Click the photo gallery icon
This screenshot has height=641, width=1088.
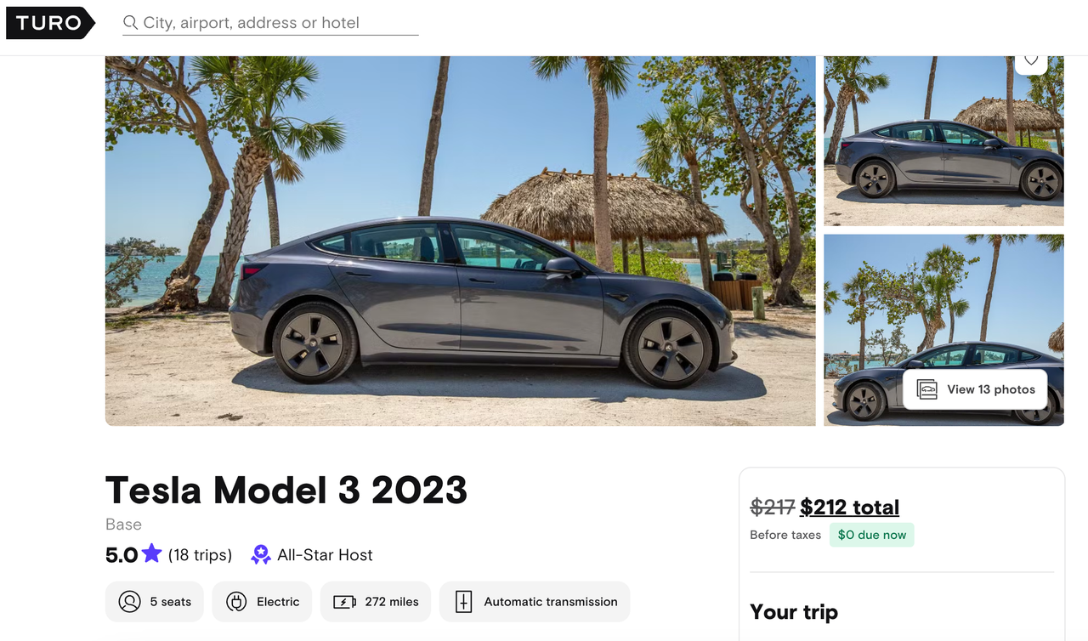(x=926, y=389)
